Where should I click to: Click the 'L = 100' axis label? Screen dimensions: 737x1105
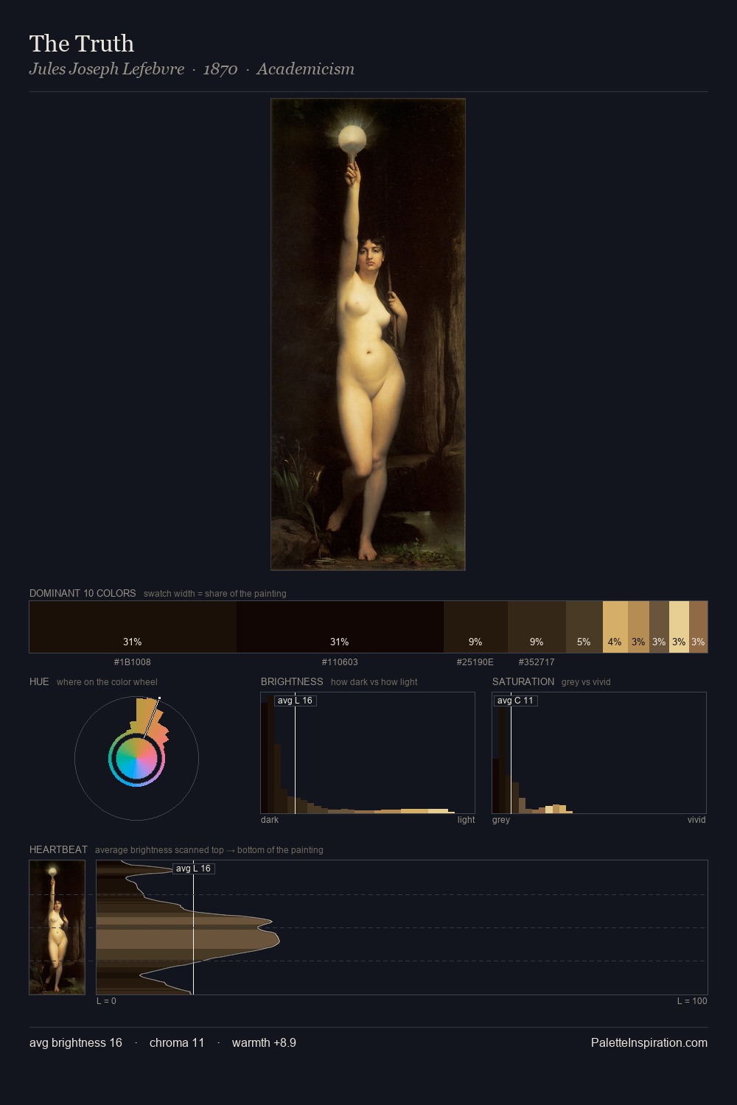(x=692, y=1001)
